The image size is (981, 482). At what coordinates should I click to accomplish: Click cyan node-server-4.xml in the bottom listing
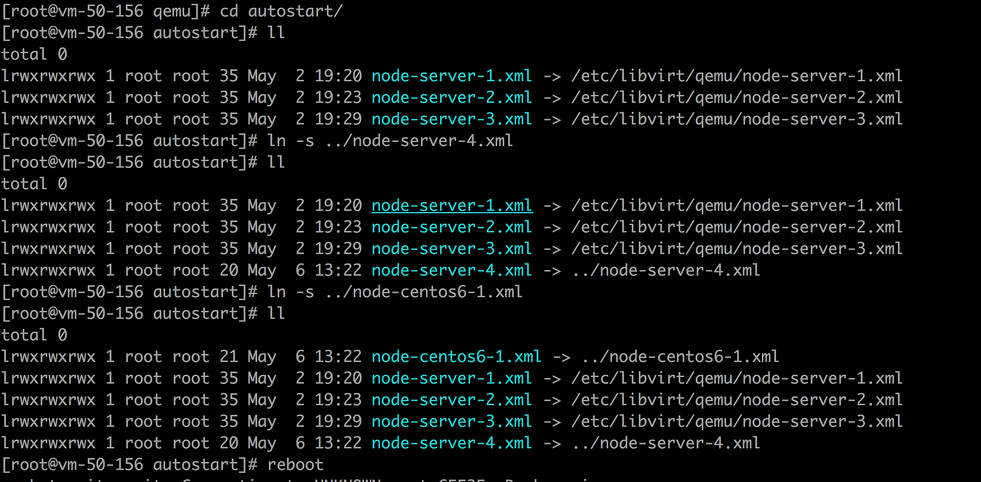[x=452, y=443]
